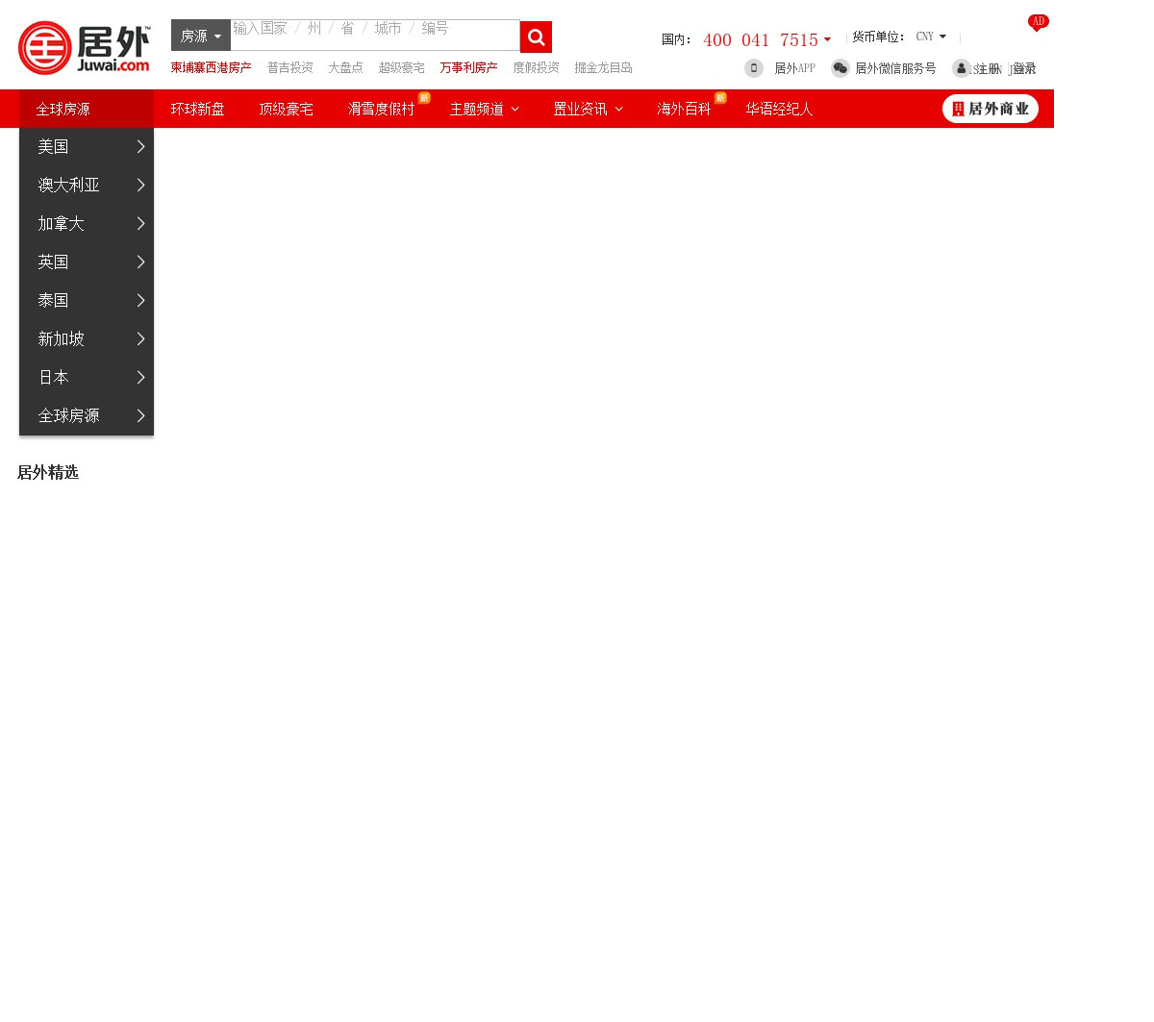Expand the 全球房源 sidebar list item
Image resolution: width=1154 pixels, height=1022 pixels.
coord(87,416)
